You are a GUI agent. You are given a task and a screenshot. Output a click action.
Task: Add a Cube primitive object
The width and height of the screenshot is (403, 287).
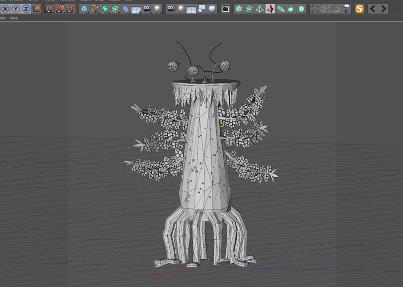point(84,9)
